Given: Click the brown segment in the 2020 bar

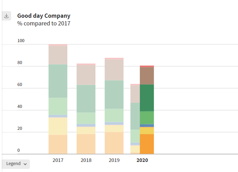Looking at the screenshot, I should tap(147, 76).
